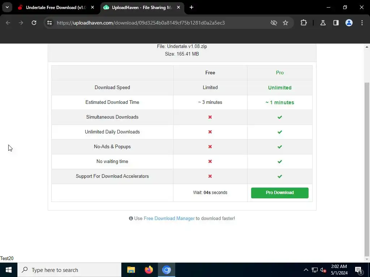Click the scrollbar down arrow
370x277 pixels.
tap(367, 259)
